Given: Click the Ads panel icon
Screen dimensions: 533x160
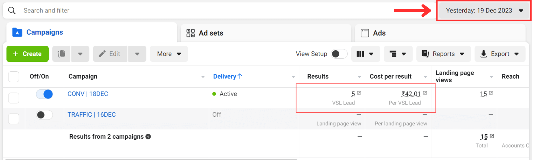Looking at the screenshot, I should [x=365, y=33].
